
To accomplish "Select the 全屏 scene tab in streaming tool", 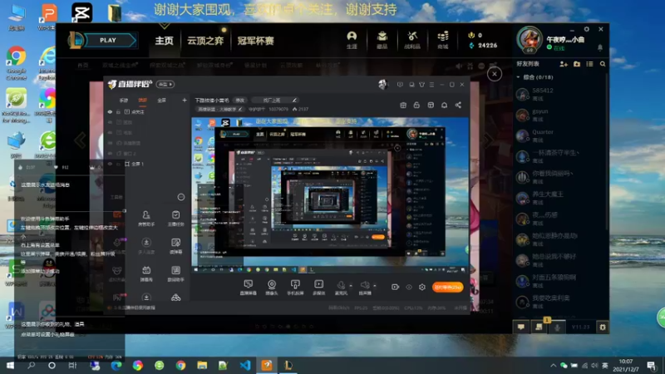I will click(x=161, y=101).
